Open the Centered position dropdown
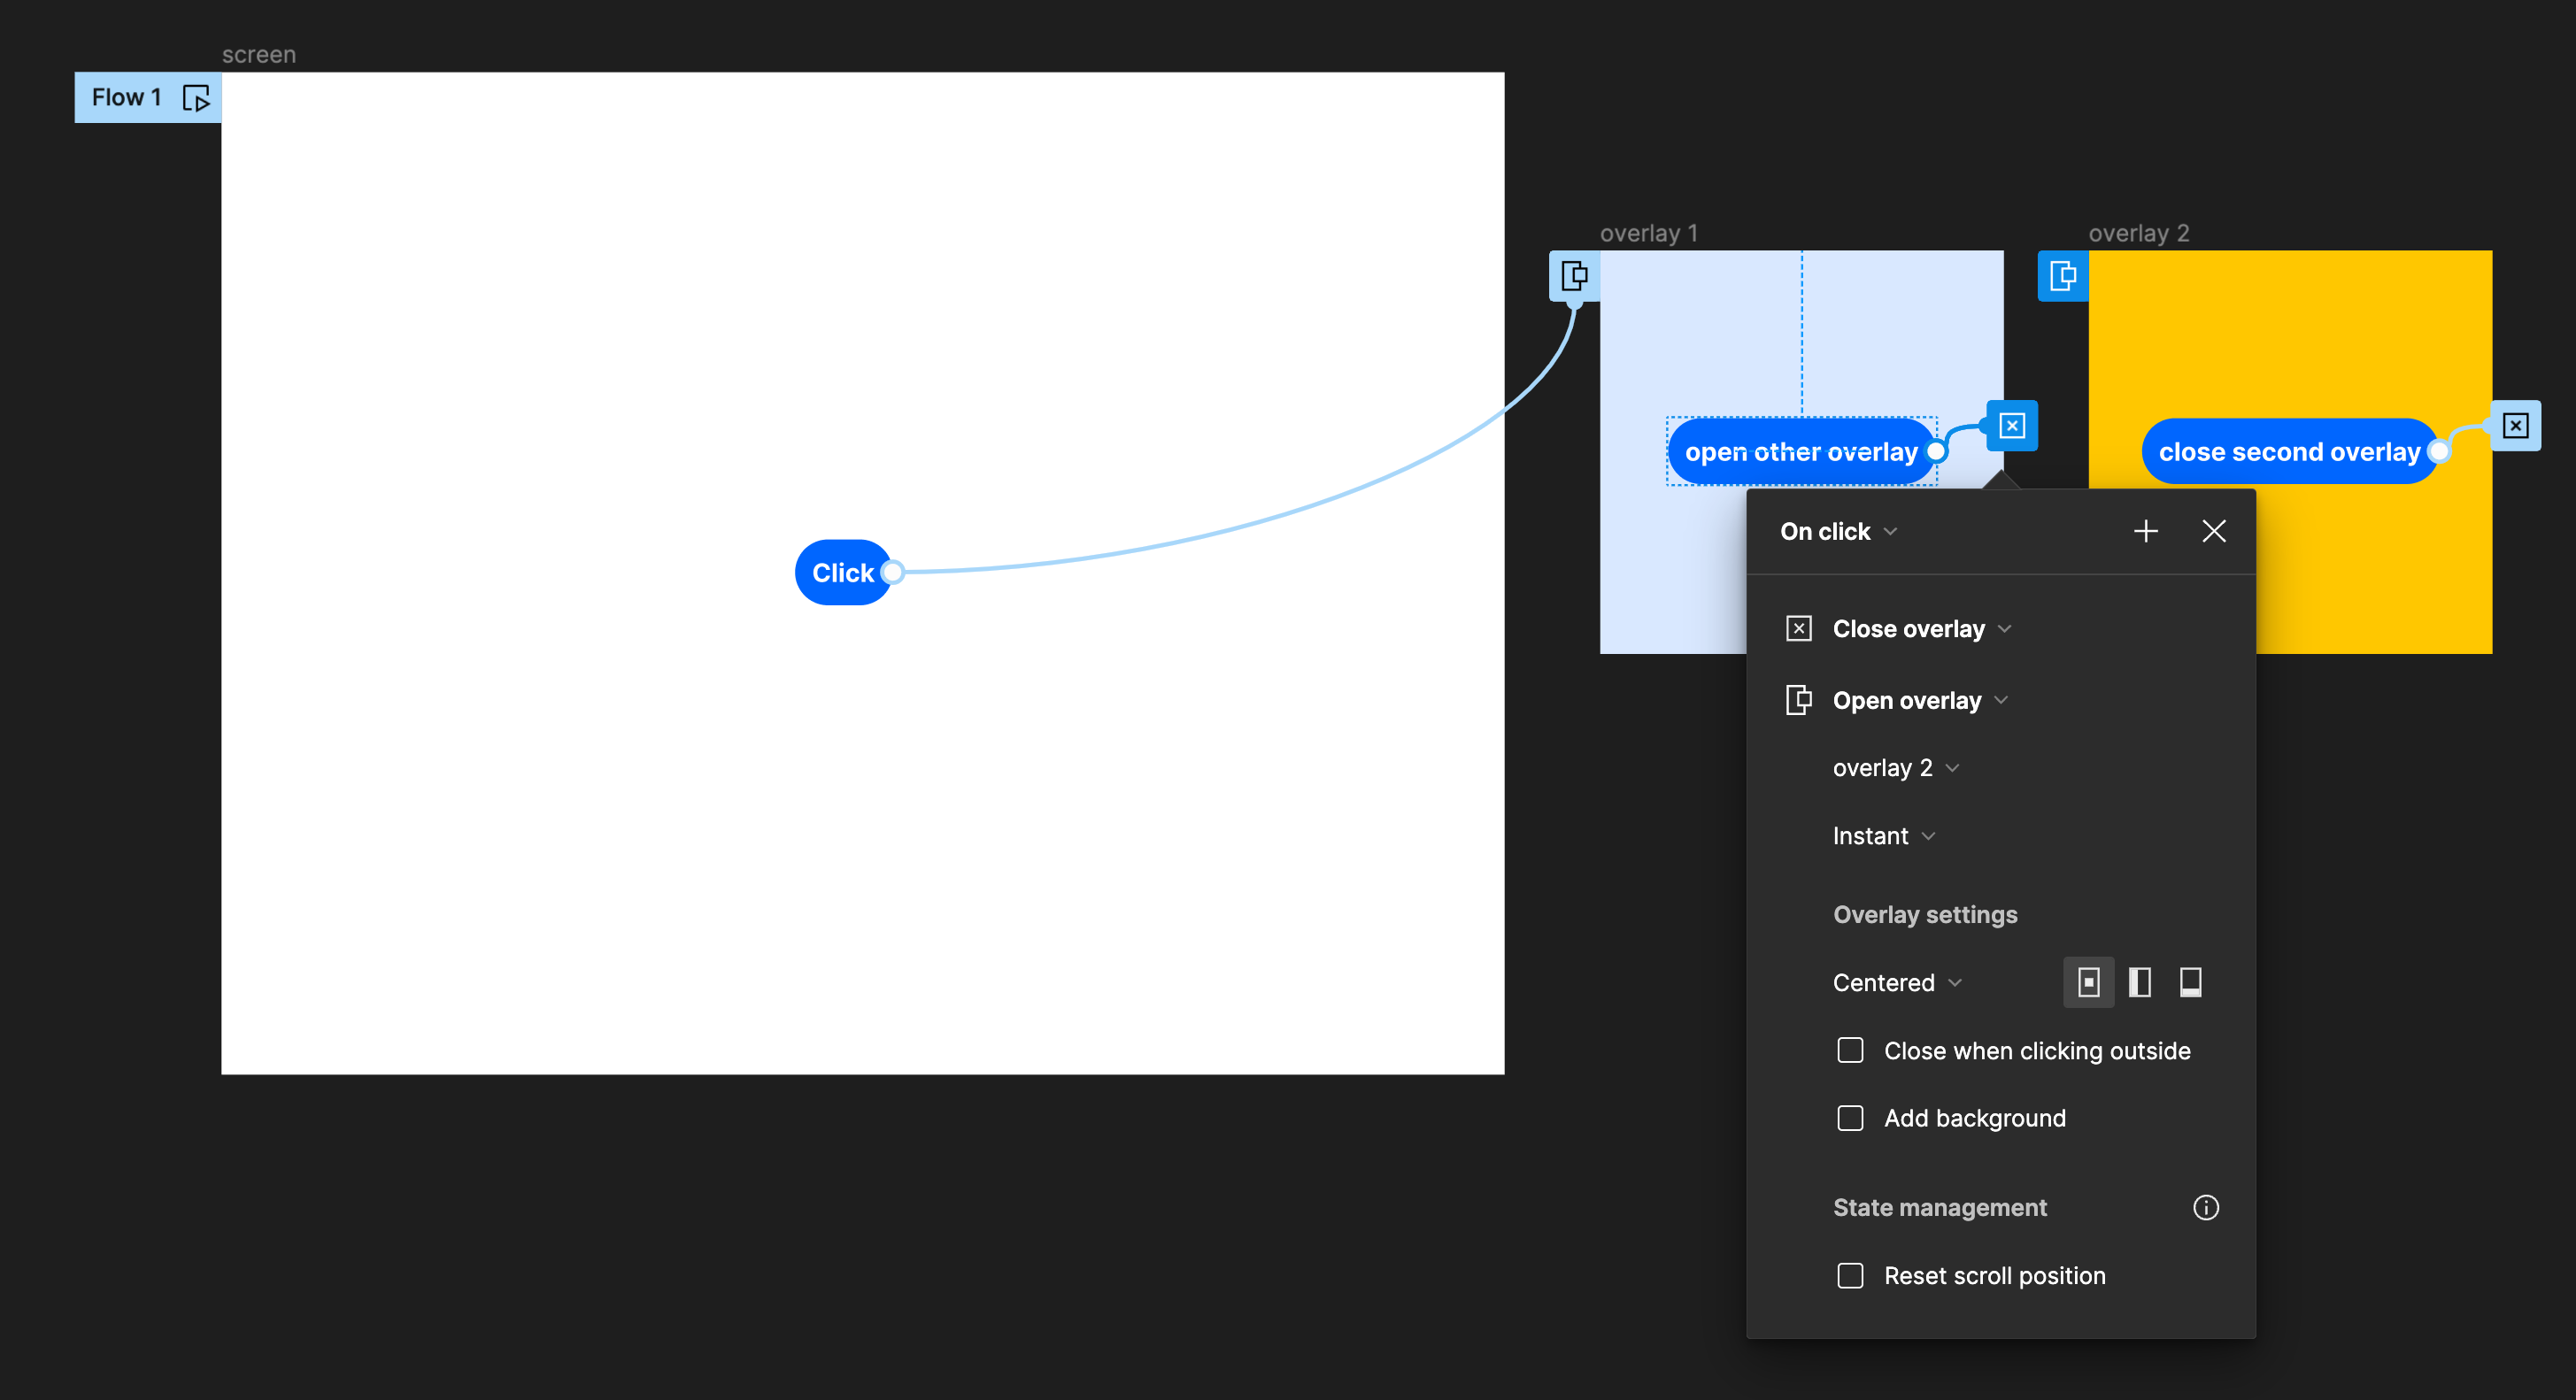 [1897, 982]
